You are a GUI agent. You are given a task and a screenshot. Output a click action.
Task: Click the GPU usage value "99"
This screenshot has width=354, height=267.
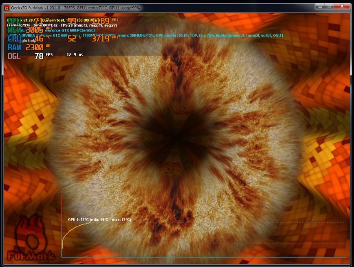(x=72, y=21)
